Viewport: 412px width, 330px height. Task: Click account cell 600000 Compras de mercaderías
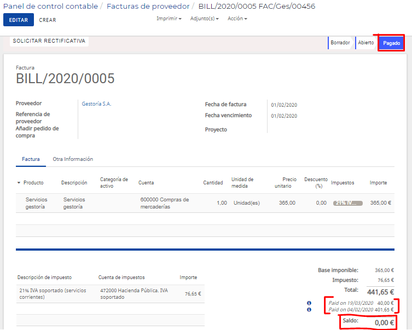point(165,203)
